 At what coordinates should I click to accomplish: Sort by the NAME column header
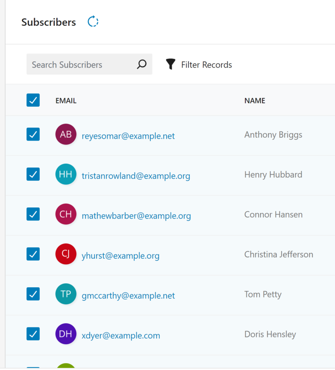pyautogui.click(x=255, y=101)
